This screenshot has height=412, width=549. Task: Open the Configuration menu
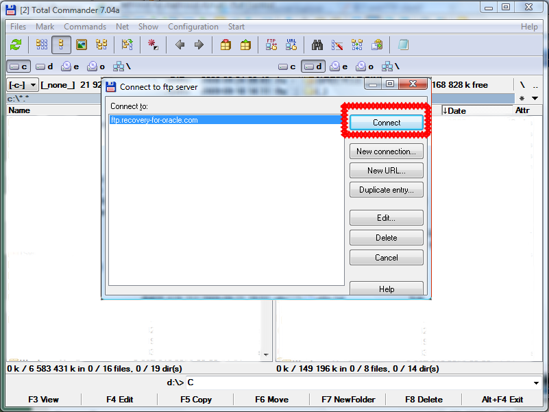(193, 27)
